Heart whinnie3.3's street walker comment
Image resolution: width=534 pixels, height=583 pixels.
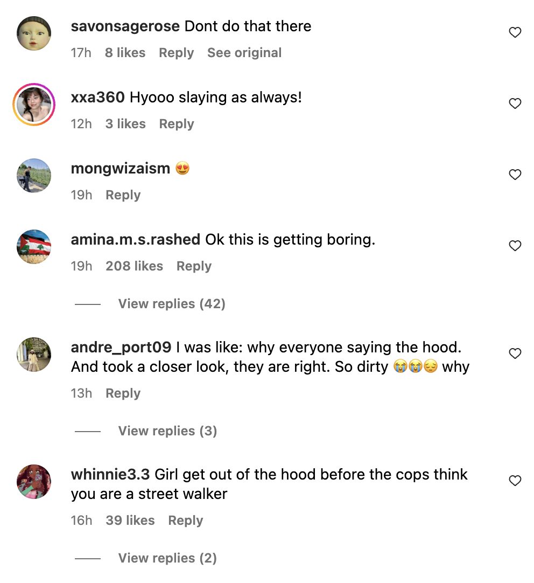515,481
